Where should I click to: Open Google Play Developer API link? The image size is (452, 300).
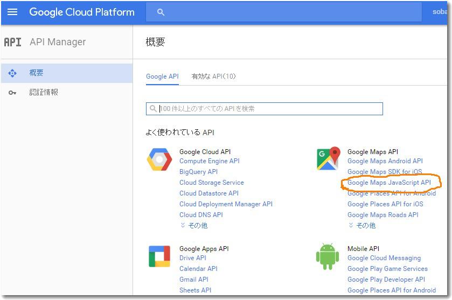click(386, 279)
